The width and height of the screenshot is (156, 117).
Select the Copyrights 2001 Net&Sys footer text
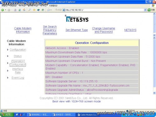tap(76, 98)
